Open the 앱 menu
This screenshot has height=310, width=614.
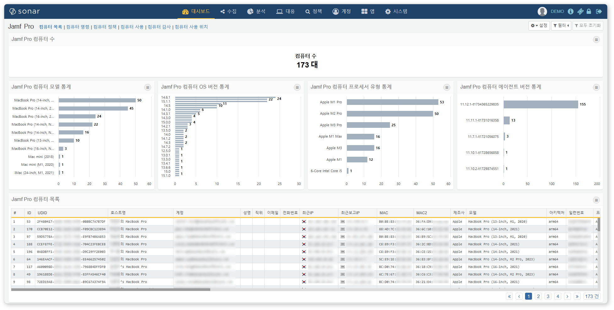tap(368, 12)
